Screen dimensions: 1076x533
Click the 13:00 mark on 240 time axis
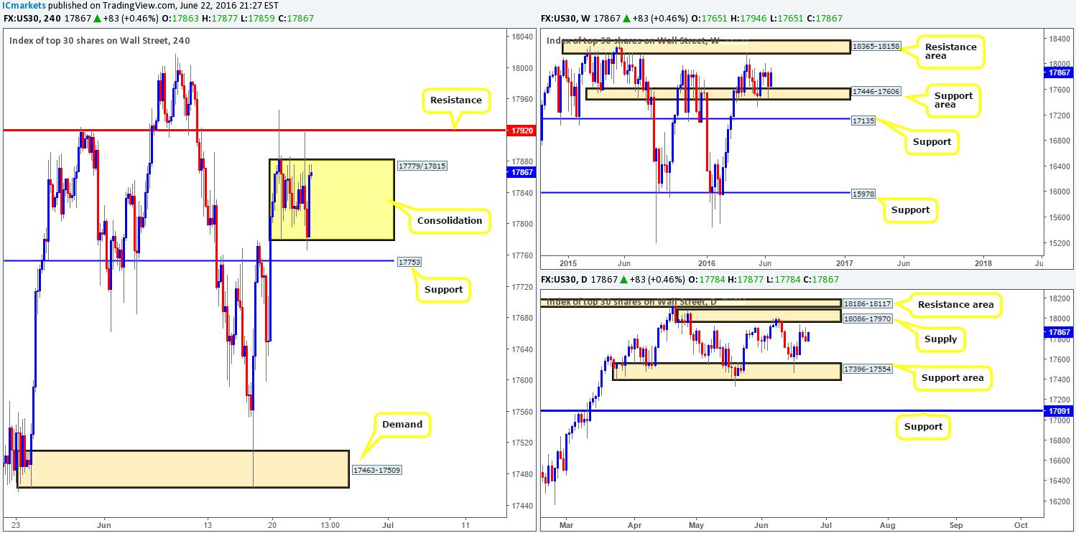coord(330,524)
